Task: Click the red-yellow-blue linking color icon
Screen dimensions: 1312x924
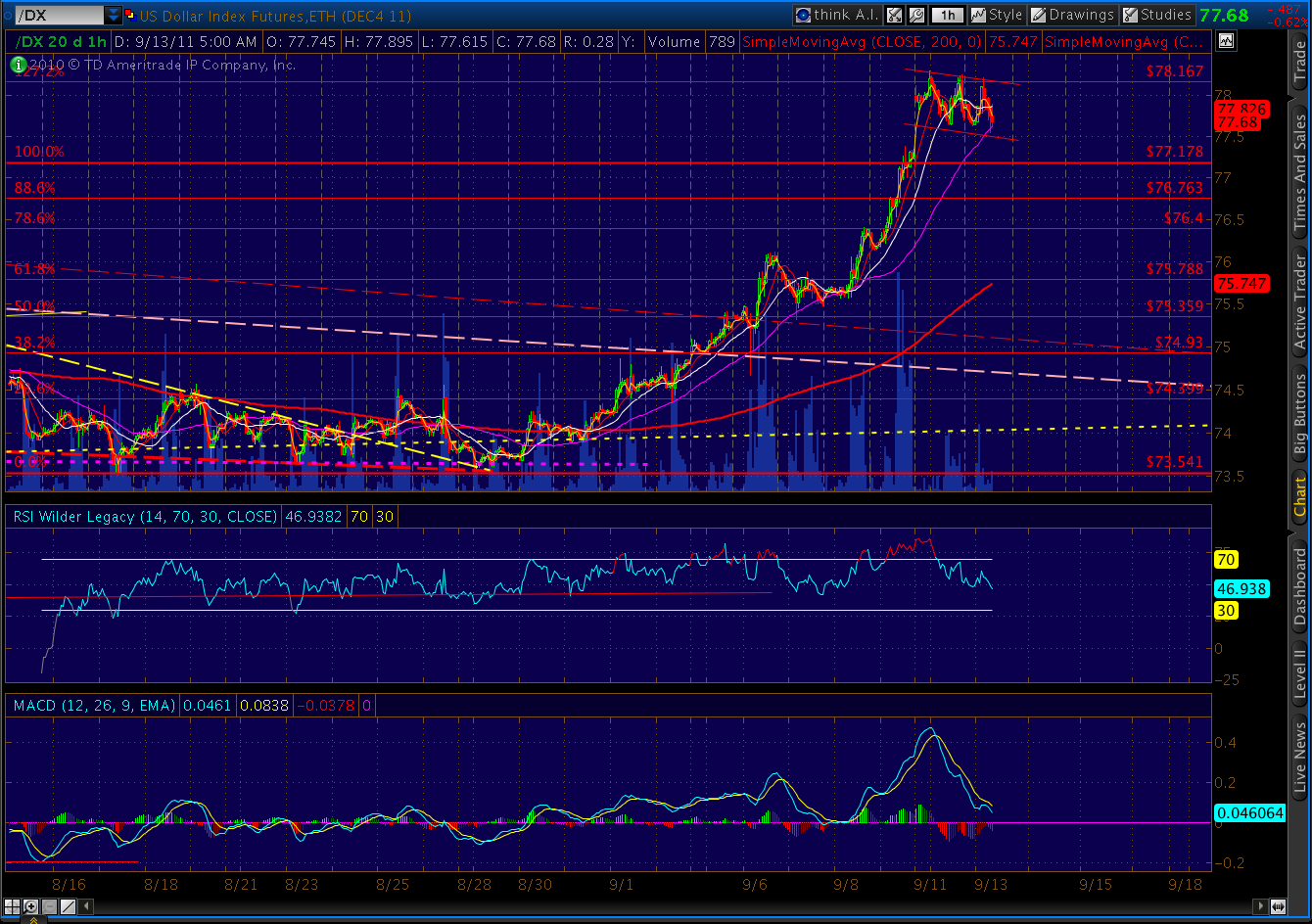Action: tap(132, 16)
